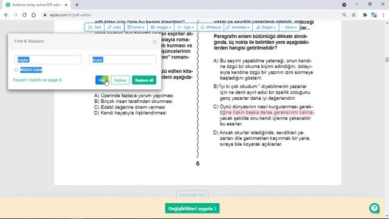Click answer option D) Kendi hayatıyla ilişkilendirmesi
Viewport: 389px width, 219px height.
[130, 113]
